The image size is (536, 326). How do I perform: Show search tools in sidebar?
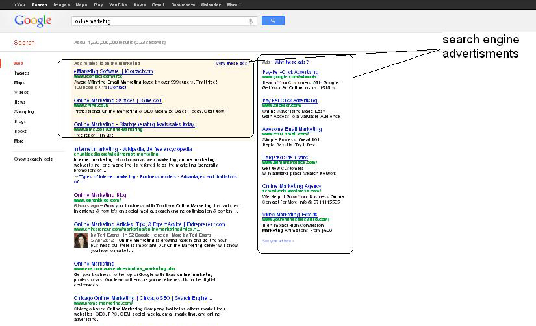click(34, 159)
